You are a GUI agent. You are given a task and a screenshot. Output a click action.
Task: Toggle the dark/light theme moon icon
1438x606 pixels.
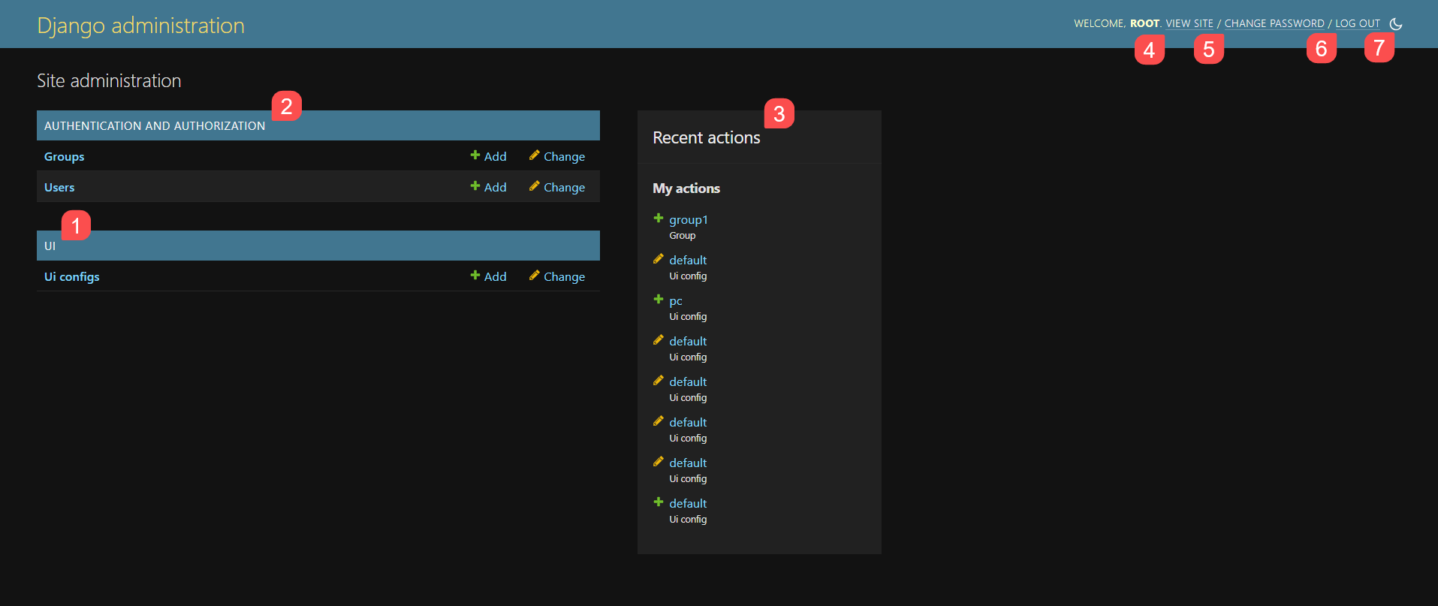1395,24
